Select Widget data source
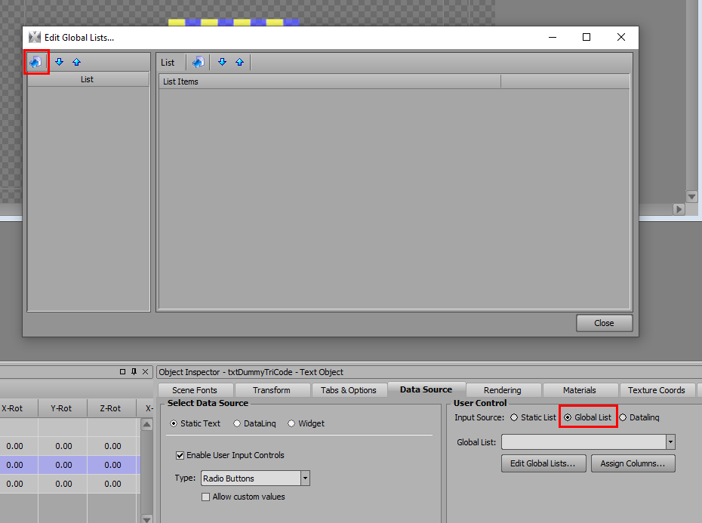Viewport: 702px width, 523px height. pos(291,423)
